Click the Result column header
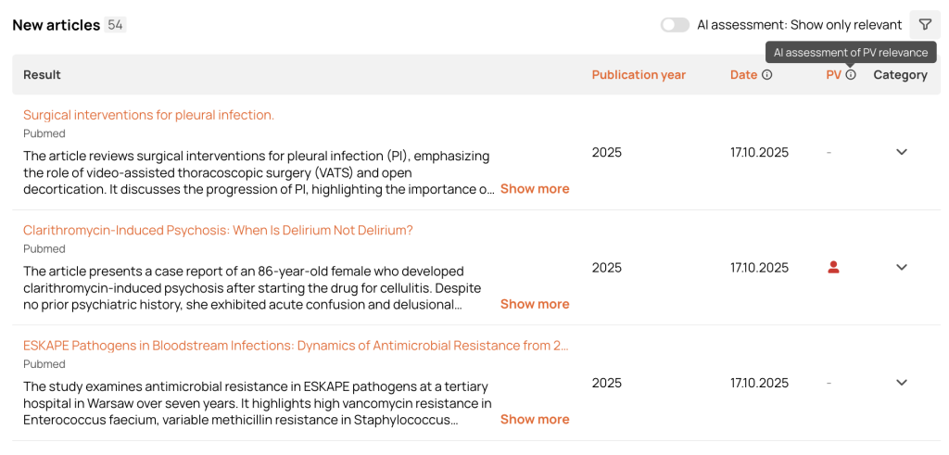Viewport: 949px width, 455px height. point(42,75)
